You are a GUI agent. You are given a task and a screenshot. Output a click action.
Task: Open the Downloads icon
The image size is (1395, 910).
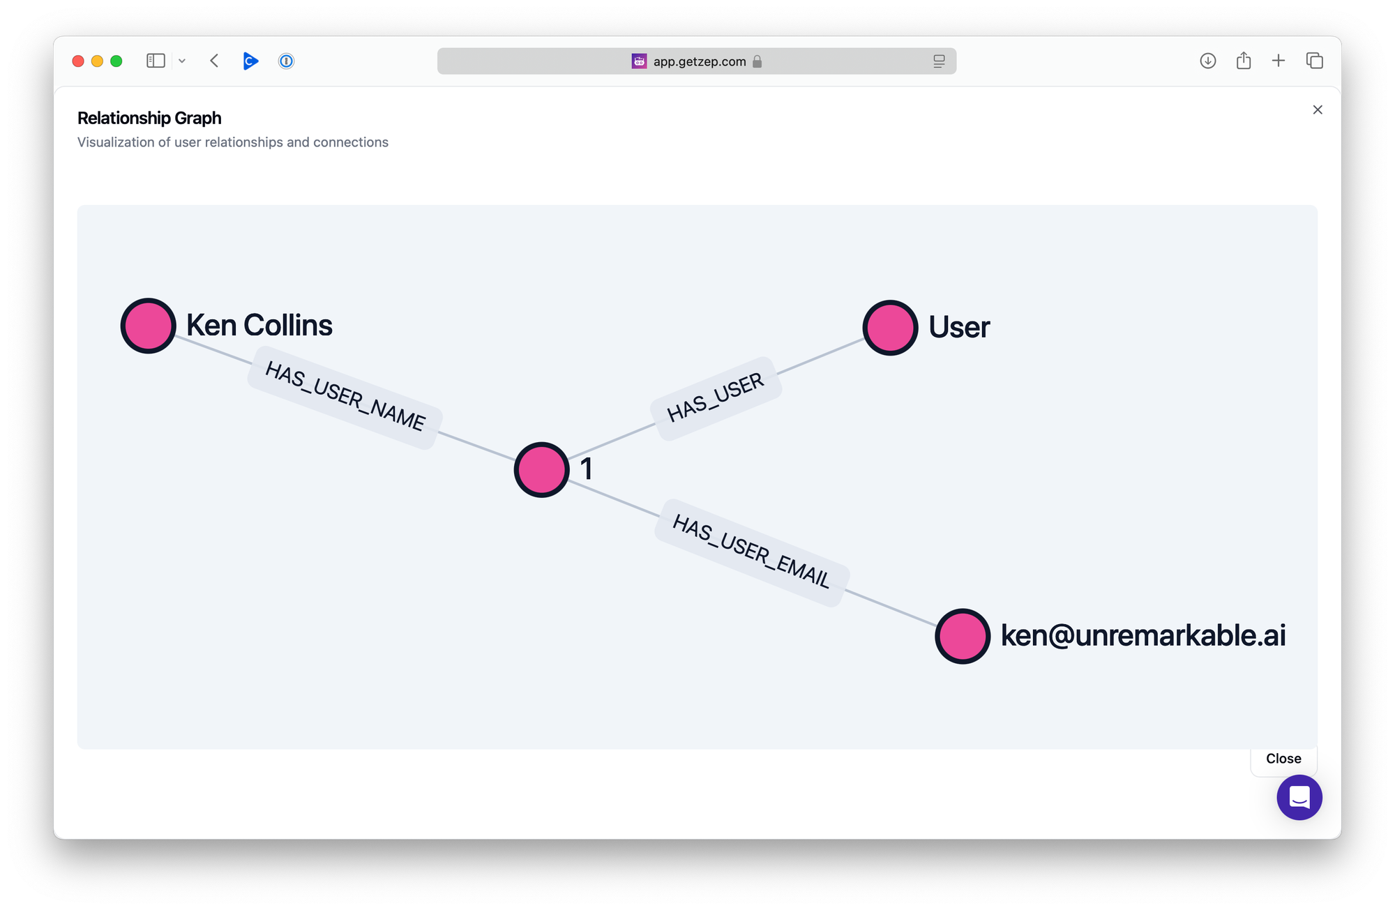pos(1207,61)
